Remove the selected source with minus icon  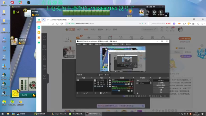pos(98,93)
